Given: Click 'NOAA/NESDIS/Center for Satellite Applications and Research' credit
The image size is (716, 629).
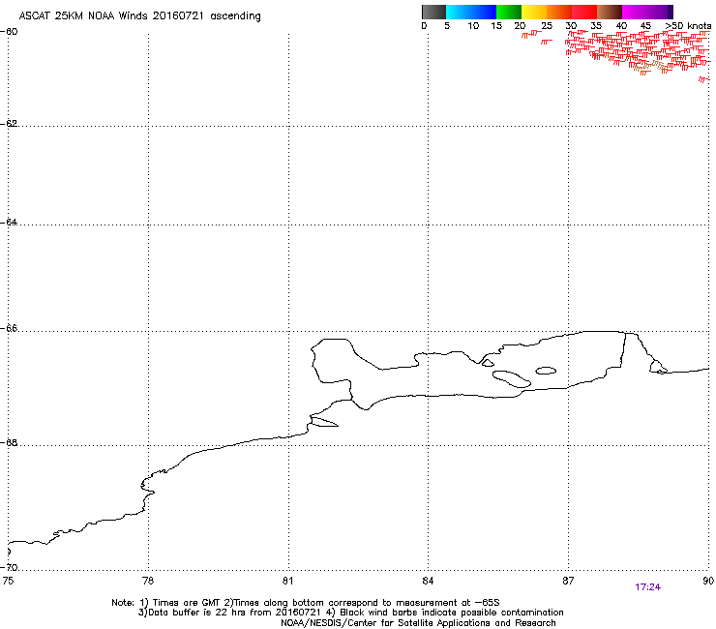Looking at the screenshot, I should coord(418,623).
